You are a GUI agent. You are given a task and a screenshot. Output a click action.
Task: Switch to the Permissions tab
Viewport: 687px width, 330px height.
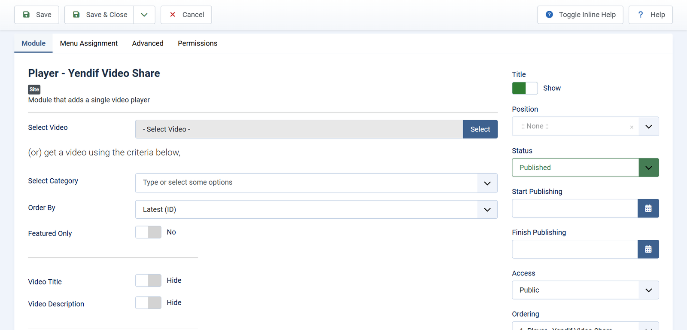pos(198,43)
